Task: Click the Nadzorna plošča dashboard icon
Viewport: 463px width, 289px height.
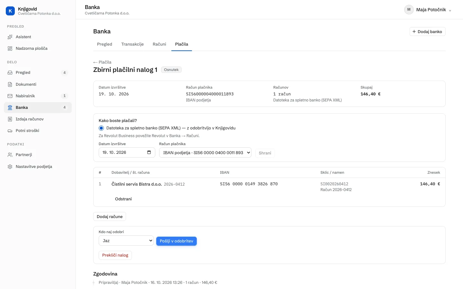Action: pyautogui.click(x=10, y=48)
